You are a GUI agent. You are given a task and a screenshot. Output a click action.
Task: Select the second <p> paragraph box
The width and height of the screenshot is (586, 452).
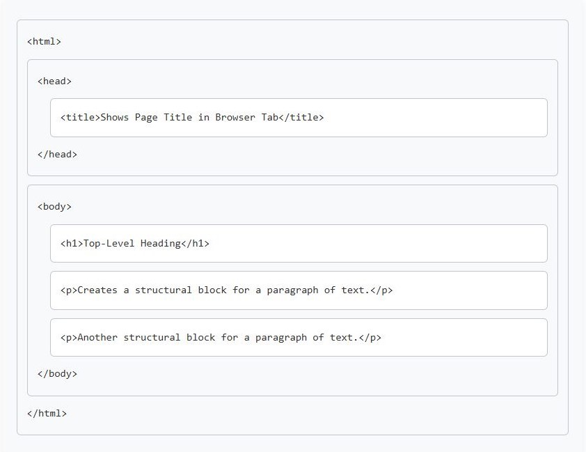point(298,337)
